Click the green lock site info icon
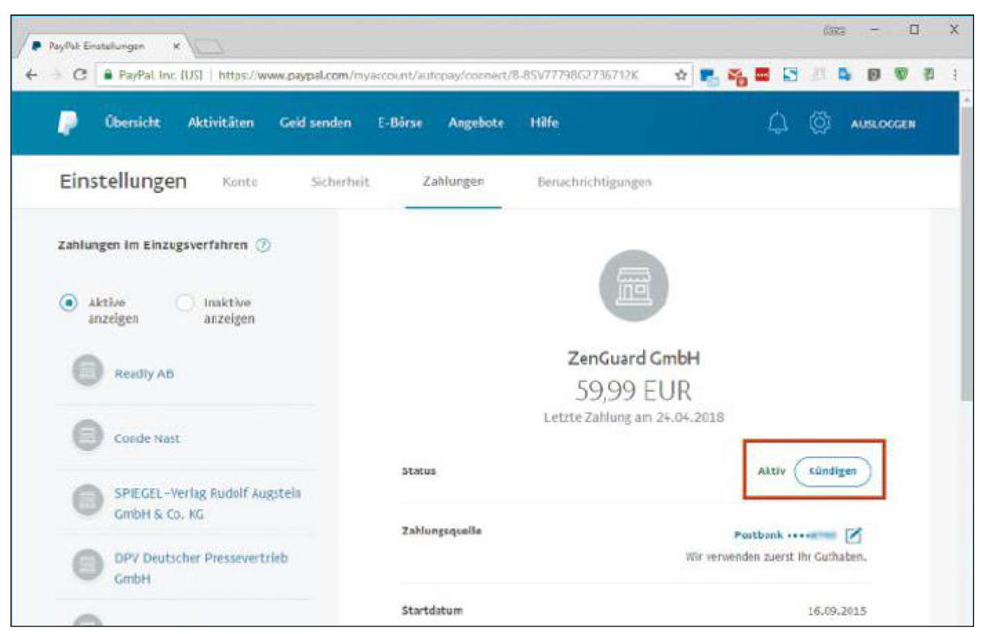The image size is (988, 634). pyautogui.click(x=107, y=75)
